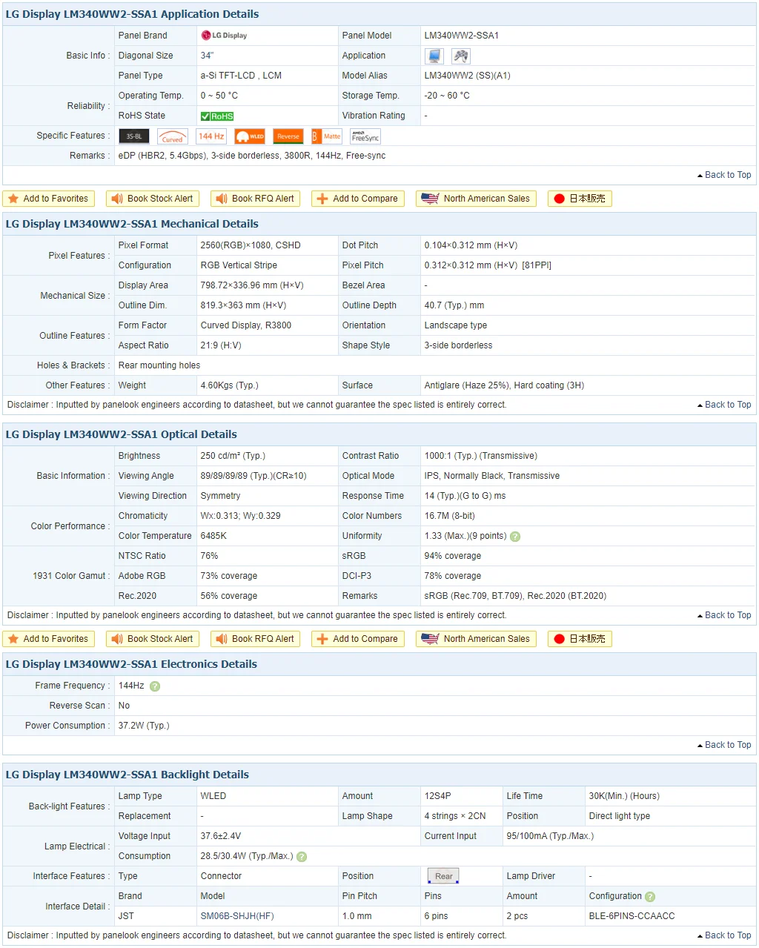Screen dimensions: 759x948
Task: Click the green RoHS badge
Action: pos(217,116)
